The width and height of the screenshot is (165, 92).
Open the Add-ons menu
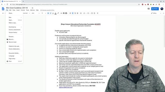[x=32, y=10]
